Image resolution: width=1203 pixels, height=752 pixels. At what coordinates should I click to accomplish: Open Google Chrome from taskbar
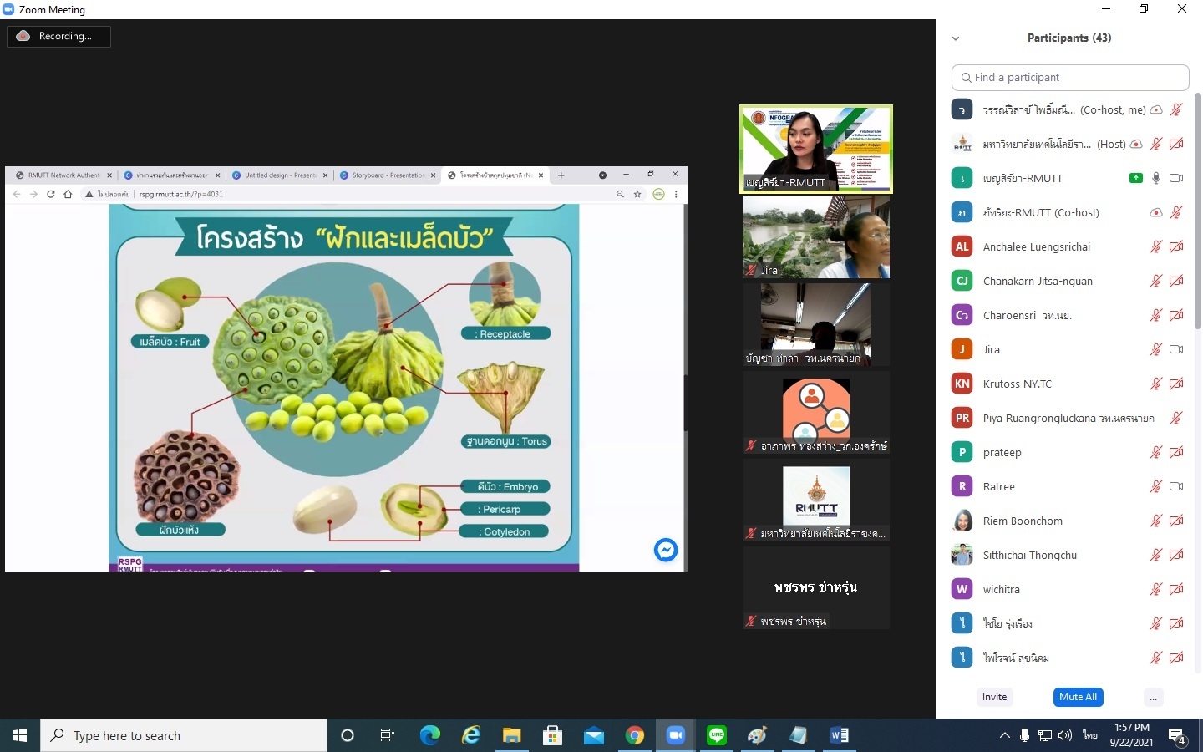(635, 735)
